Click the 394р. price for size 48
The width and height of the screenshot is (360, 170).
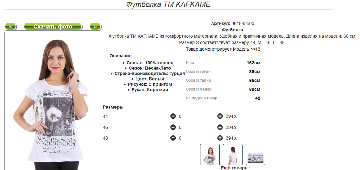(x=231, y=138)
